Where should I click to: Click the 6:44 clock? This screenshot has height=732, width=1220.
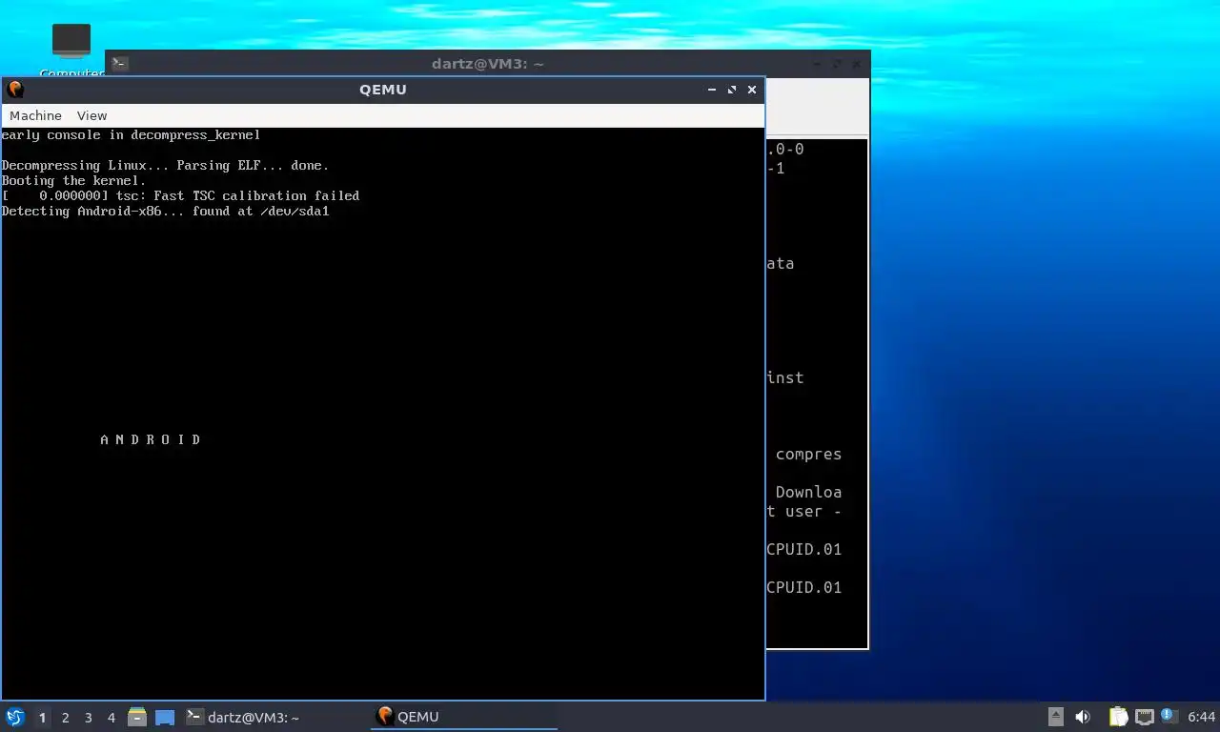[1202, 717]
